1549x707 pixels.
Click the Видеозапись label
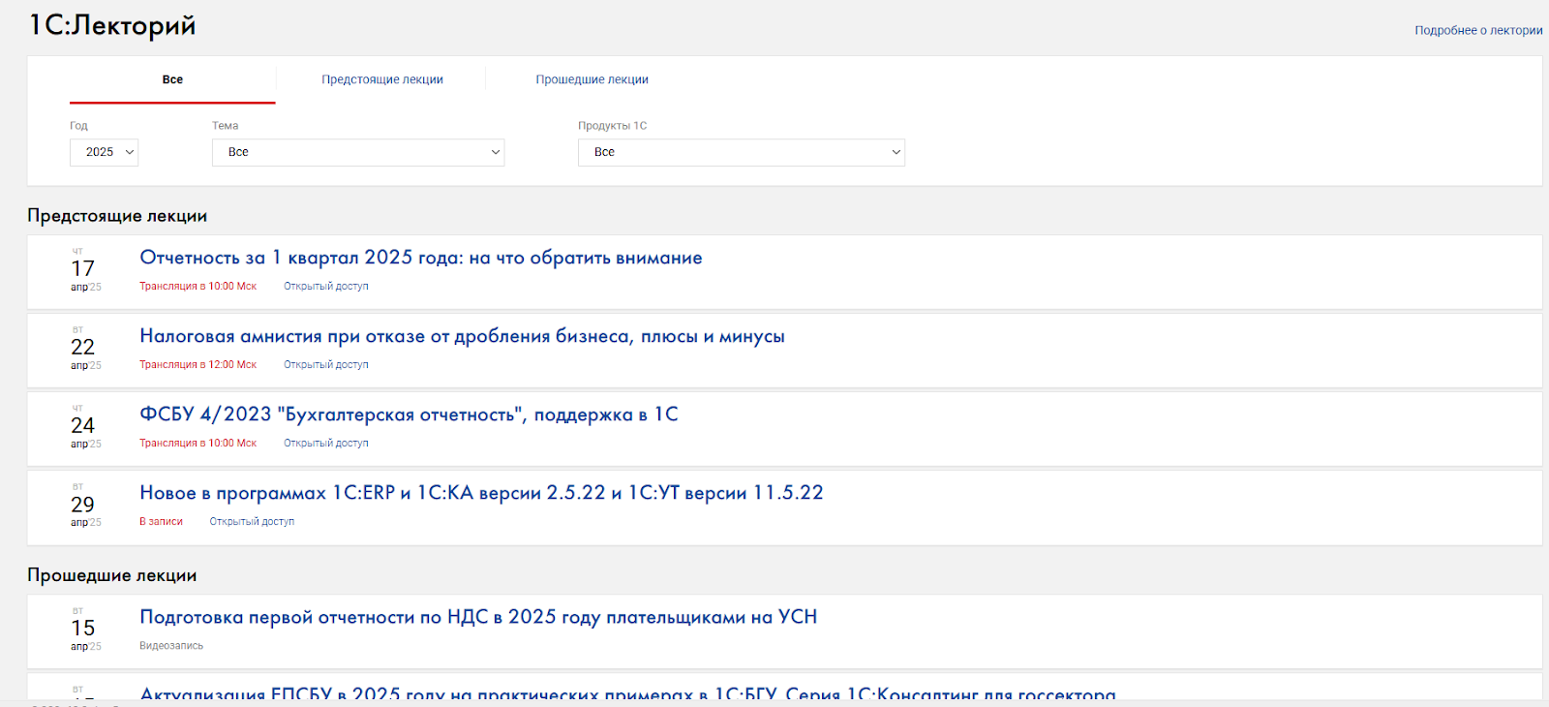[x=171, y=646]
